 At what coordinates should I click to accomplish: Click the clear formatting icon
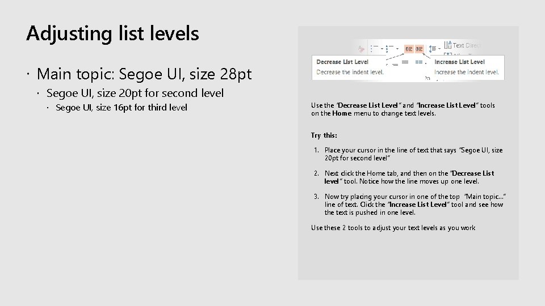[361, 49]
